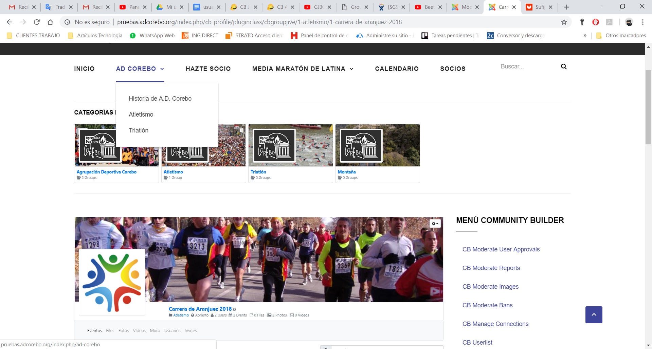Switch to the Eventos tab
Screen dimensions: 652x349
coord(94,331)
